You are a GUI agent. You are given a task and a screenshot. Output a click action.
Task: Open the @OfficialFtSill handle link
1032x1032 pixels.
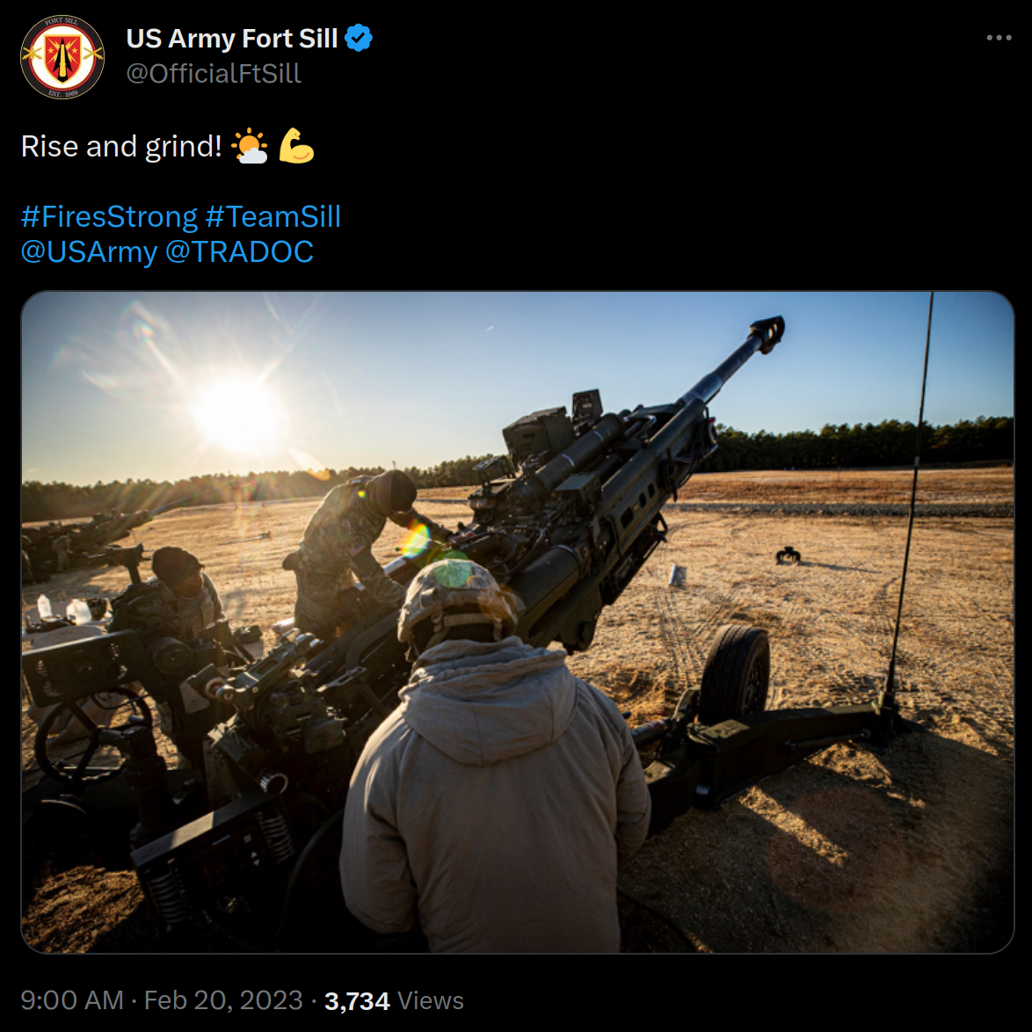click(214, 74)
